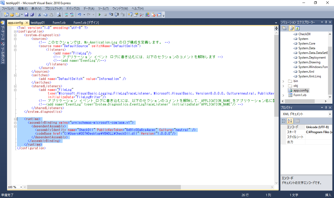334x198 pixels.
Task: Click the エンコード property value field
Action: (x=319, y=127)
